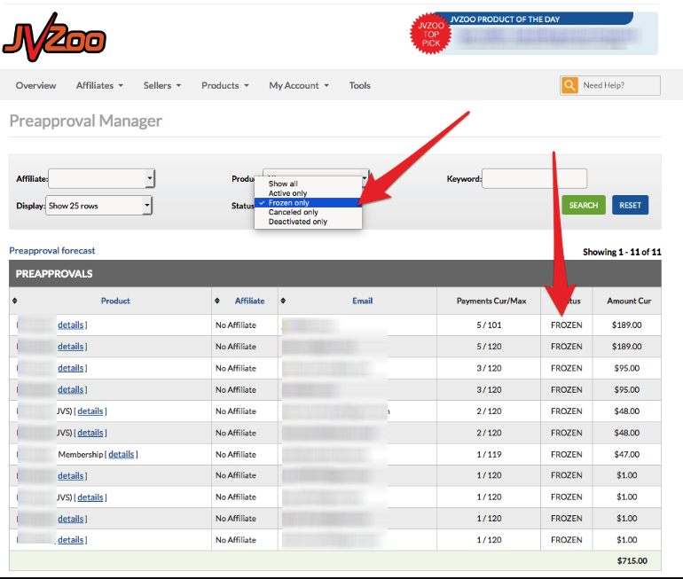
Task: Open details for the 5 / 101 payment row
Action: (71, 325)
